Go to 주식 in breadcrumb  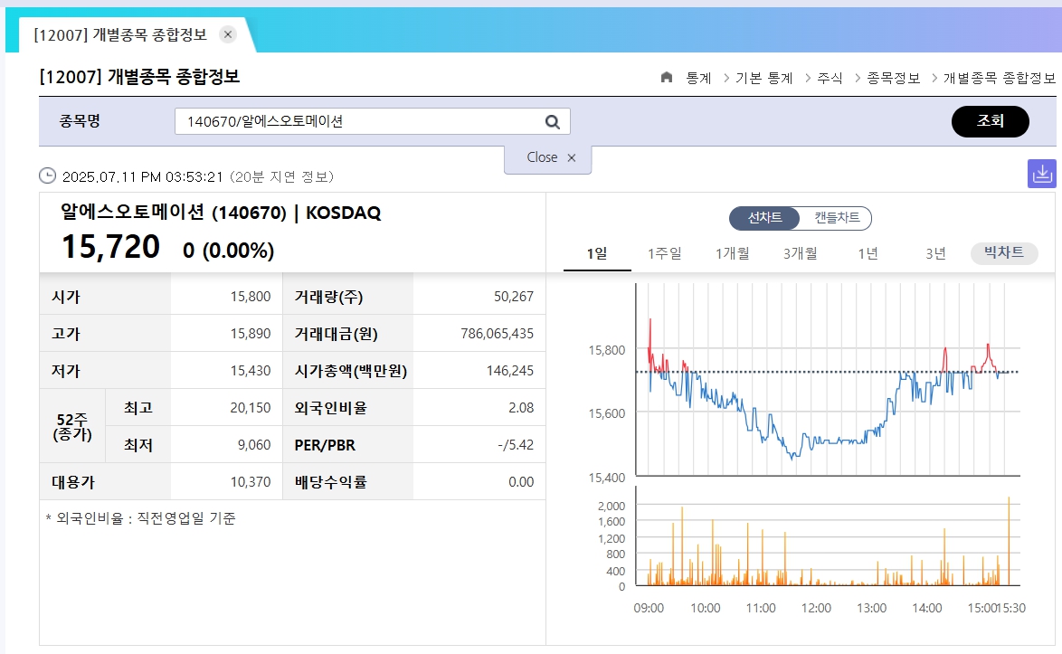click(830, 78)
